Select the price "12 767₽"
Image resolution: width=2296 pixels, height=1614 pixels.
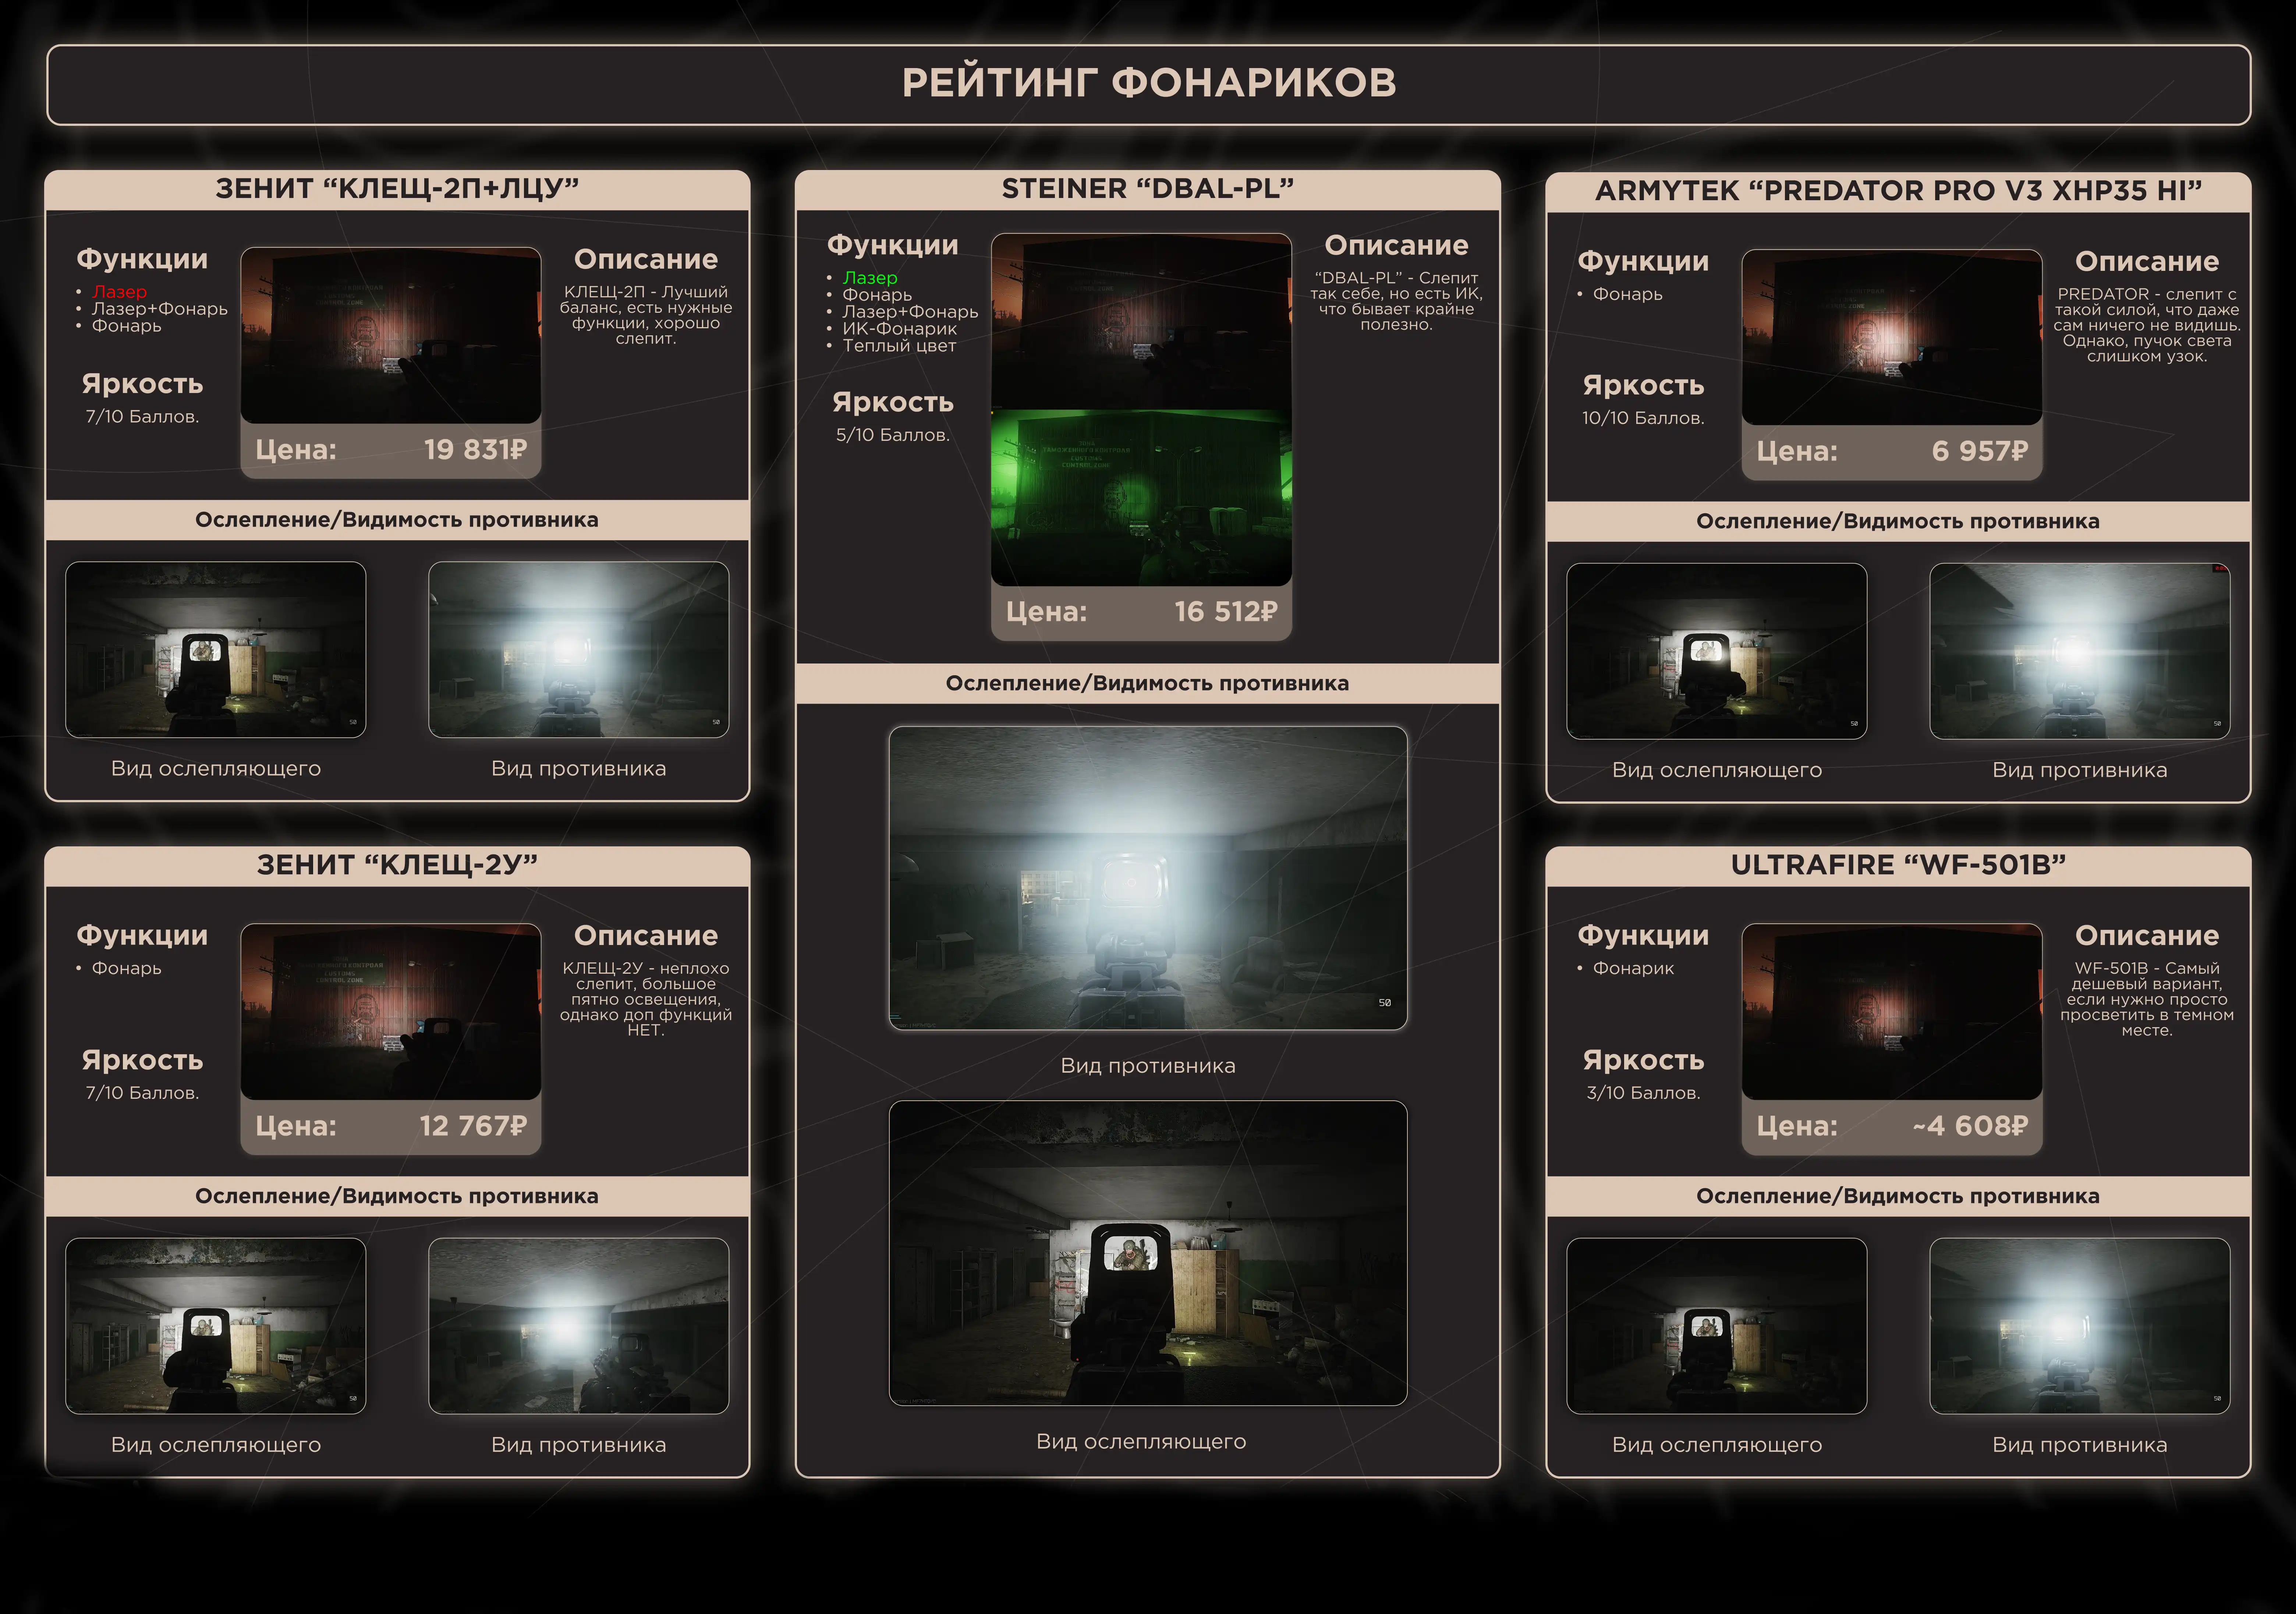tap(473, 1127)
